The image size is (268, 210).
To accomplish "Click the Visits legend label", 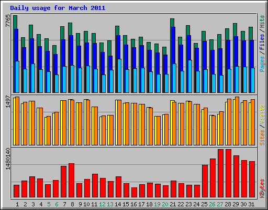I will [x=262, y=114].
